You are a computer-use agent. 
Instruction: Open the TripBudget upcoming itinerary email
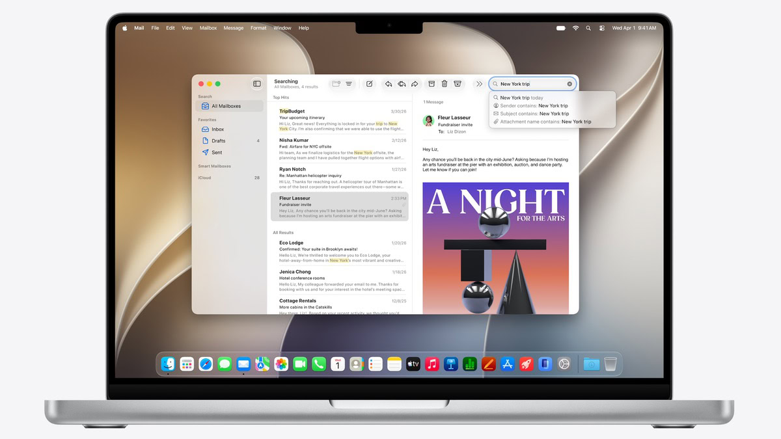coord(340,120)
